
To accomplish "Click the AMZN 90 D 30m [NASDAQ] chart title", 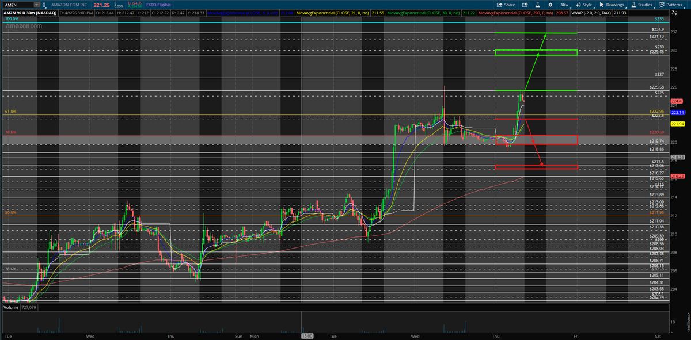I will pos(30,12).
